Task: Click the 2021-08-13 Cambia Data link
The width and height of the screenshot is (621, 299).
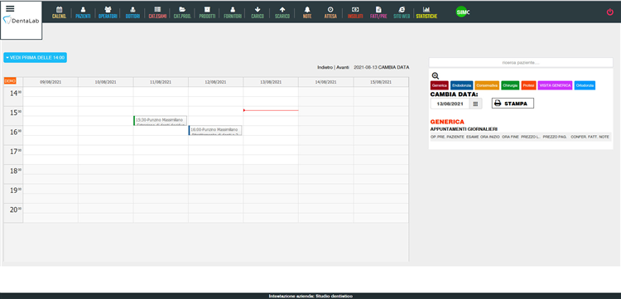Action: click(x=382, y=67)
